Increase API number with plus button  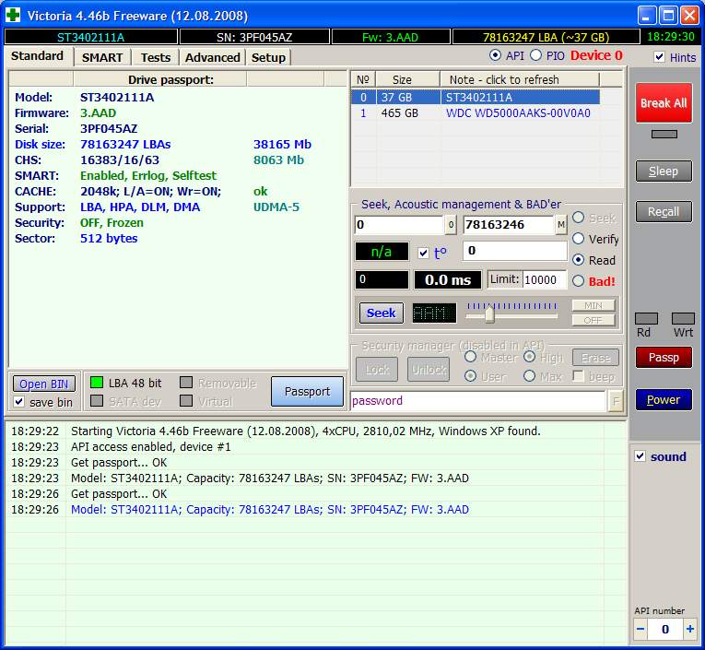[690, 630]
